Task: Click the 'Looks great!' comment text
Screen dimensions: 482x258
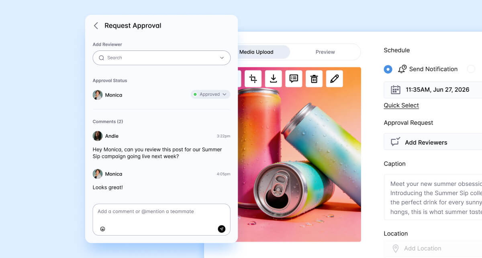Action: pos(108,187)
